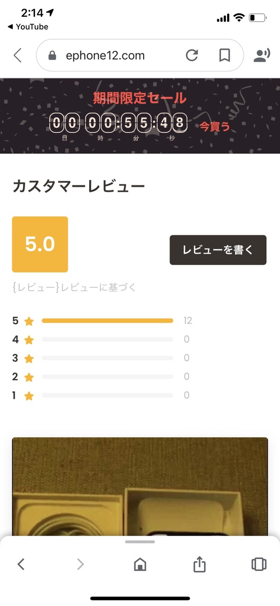Screen dimensions: 280x606
Task: Reload the page with the refresh icon
Action: pos(192,56)
